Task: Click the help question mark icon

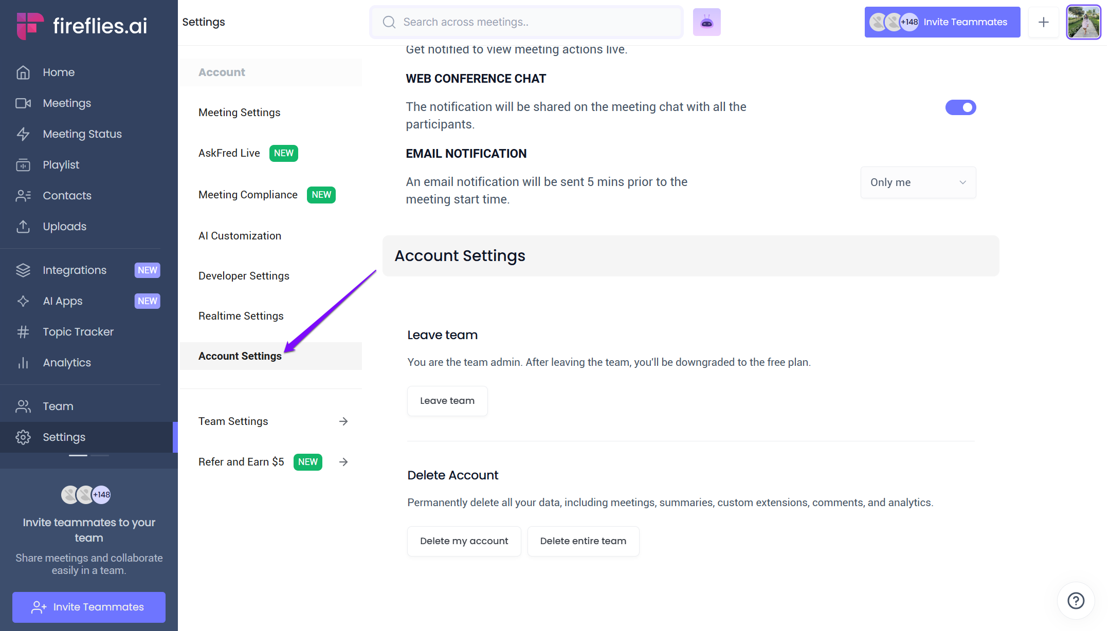Action: click(x=1076, y=600)
